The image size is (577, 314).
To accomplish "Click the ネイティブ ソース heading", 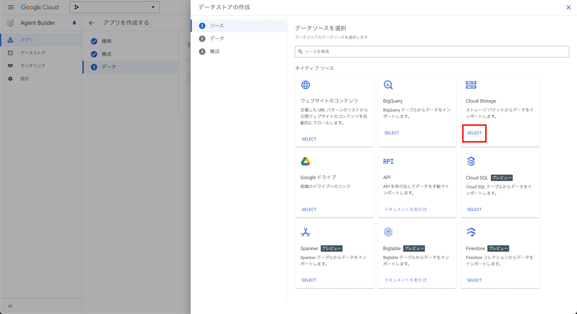I will (314, 68).
